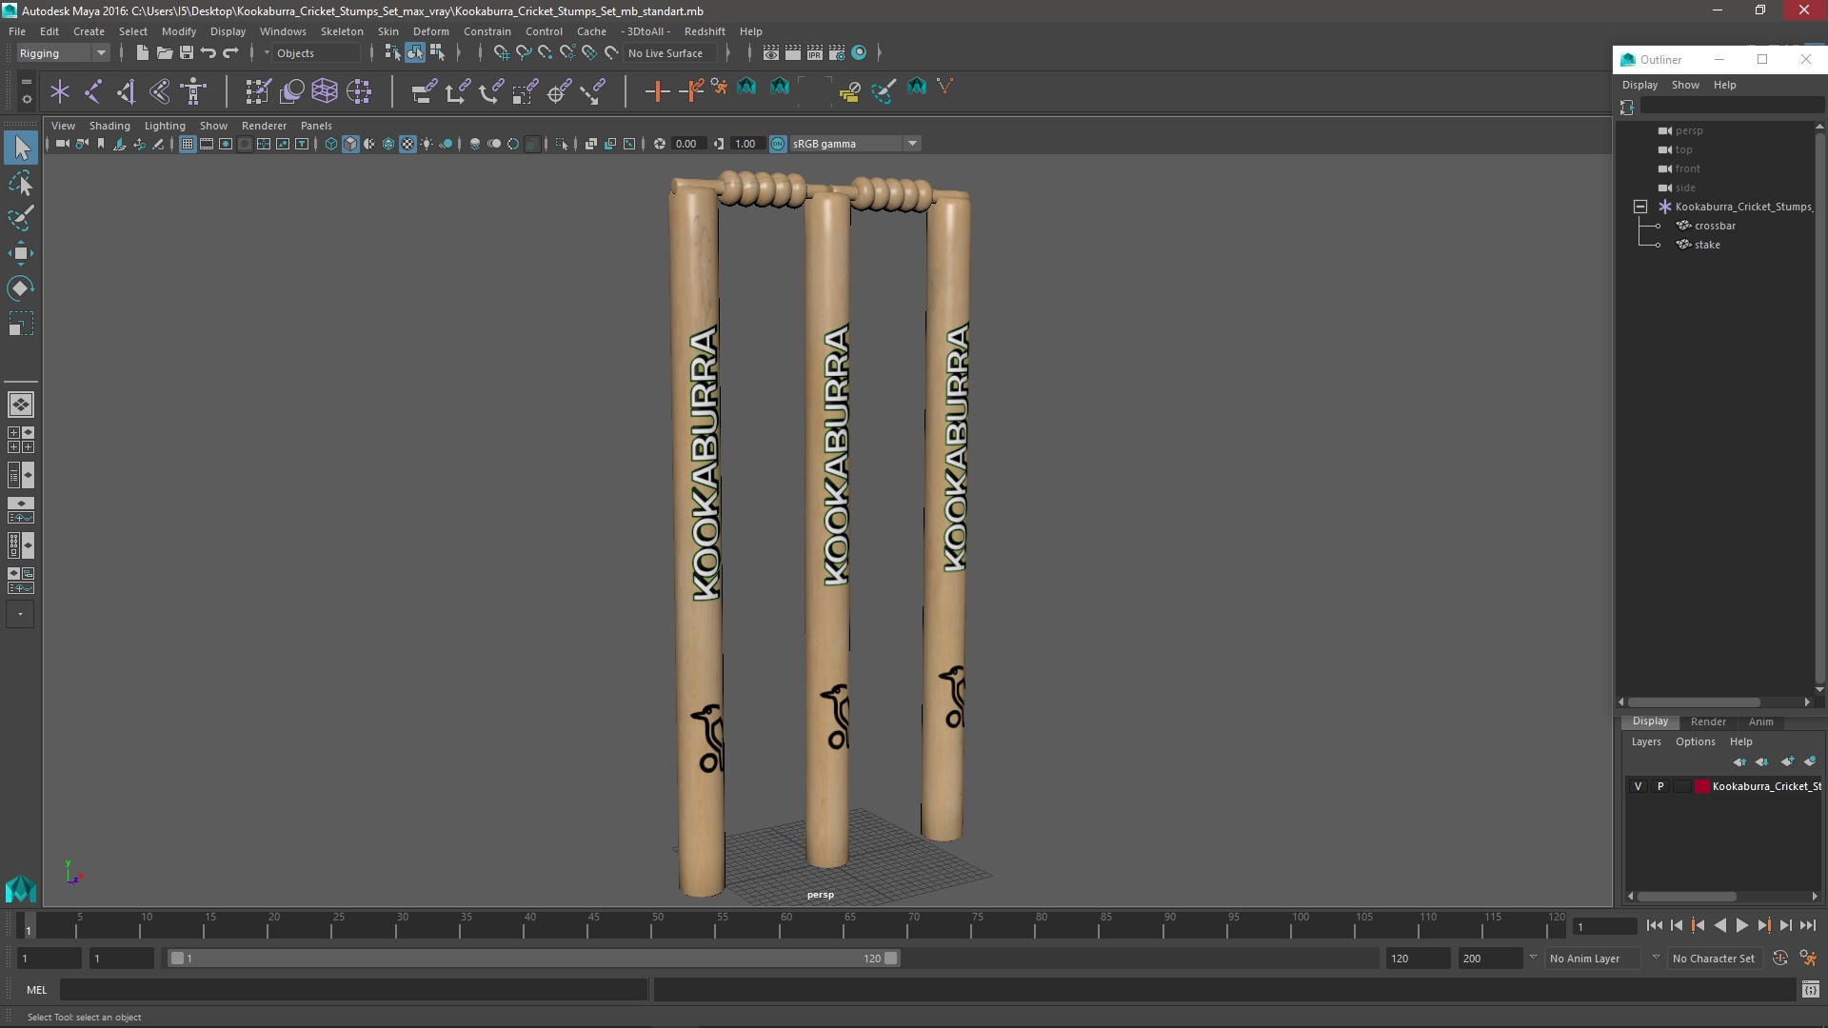Click the select camera icon in panel toolbar
1828x1028 pixels.
tap(62, 144)
